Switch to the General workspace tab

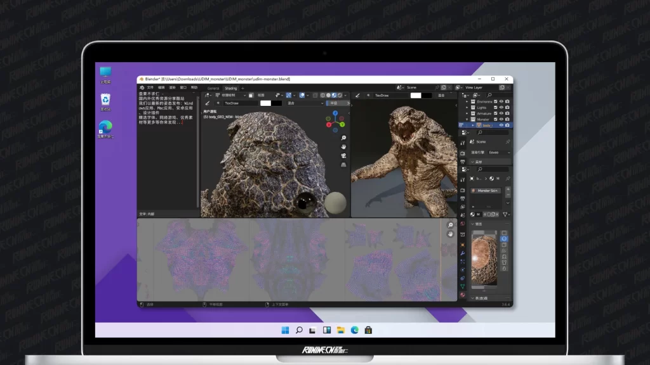(x=213, y=88)
